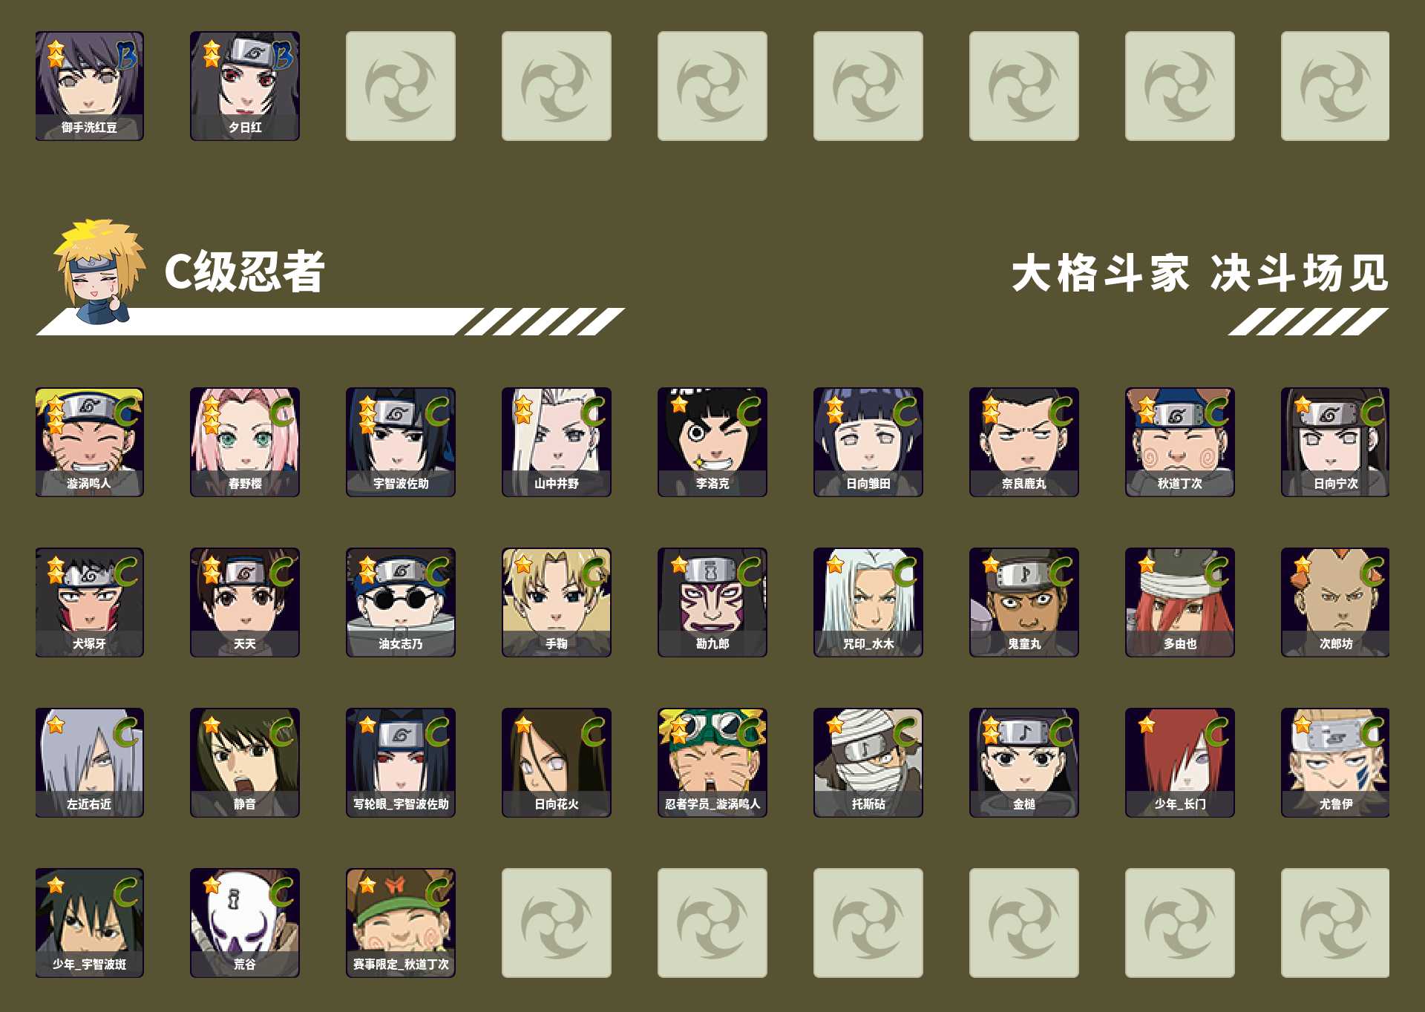This screenshot has width=1425, height=1012.
Task: Click the 大格斗家 决斗场见 title text
Action: coord(1199,273)
